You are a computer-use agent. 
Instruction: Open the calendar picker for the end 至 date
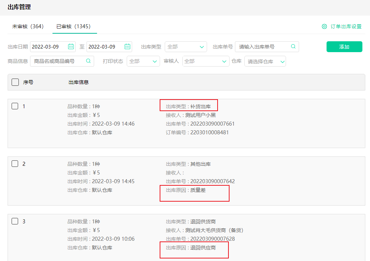pyautogui.click(x=127, y=46)
